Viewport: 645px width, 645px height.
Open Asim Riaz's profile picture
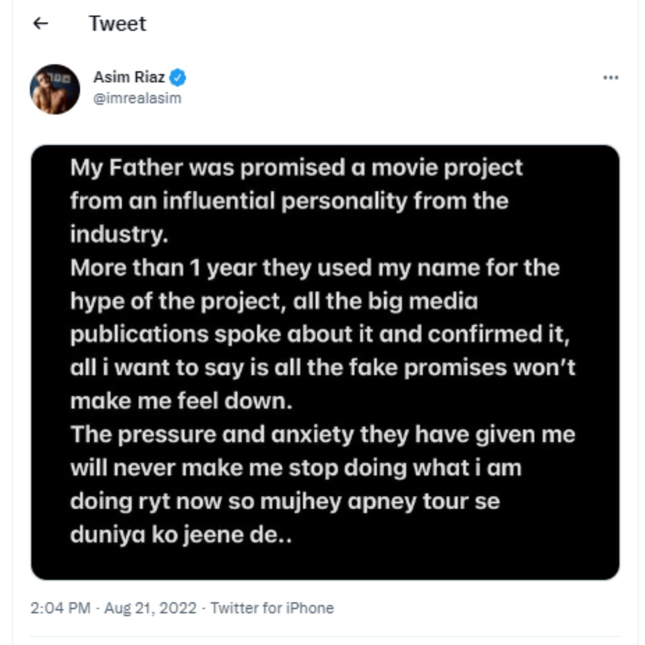(55, 89)
